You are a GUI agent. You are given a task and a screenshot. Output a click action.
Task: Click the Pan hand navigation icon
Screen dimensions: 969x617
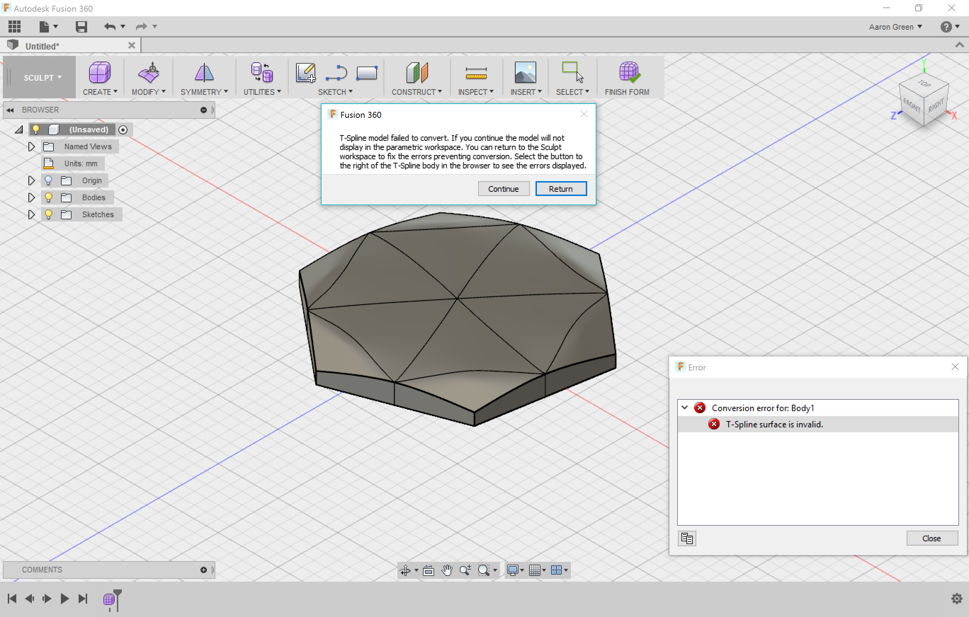(x=447, y=570)
